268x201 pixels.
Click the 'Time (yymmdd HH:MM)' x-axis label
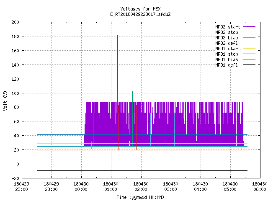coord(140,197)
